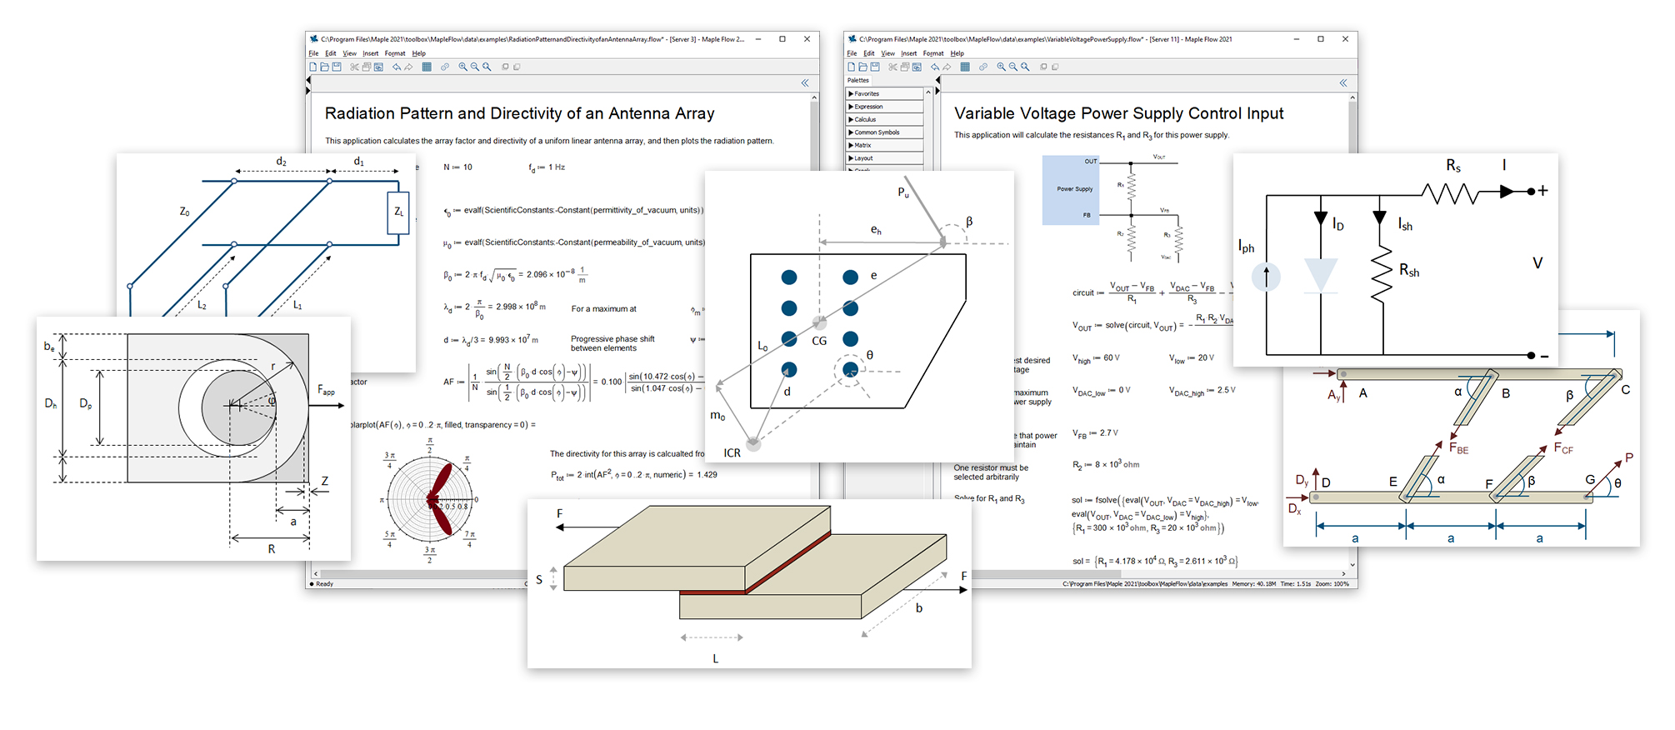
Task: Click New Document icon in Antenna Array window
Action: (x=313, y=67)
